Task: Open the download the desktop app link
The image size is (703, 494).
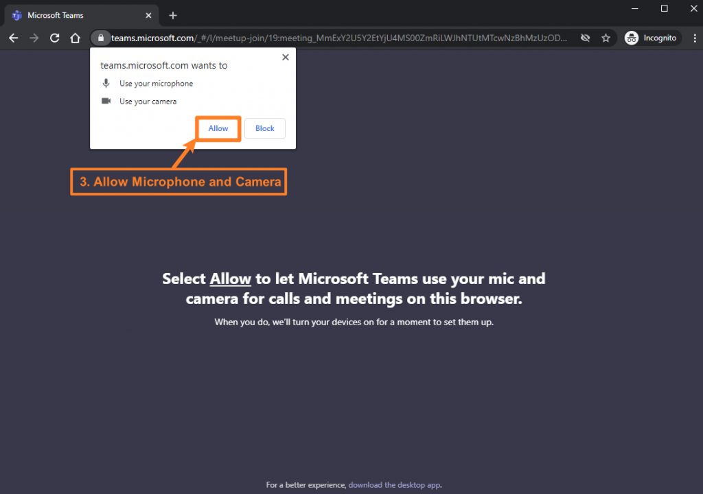Action: 394,484
